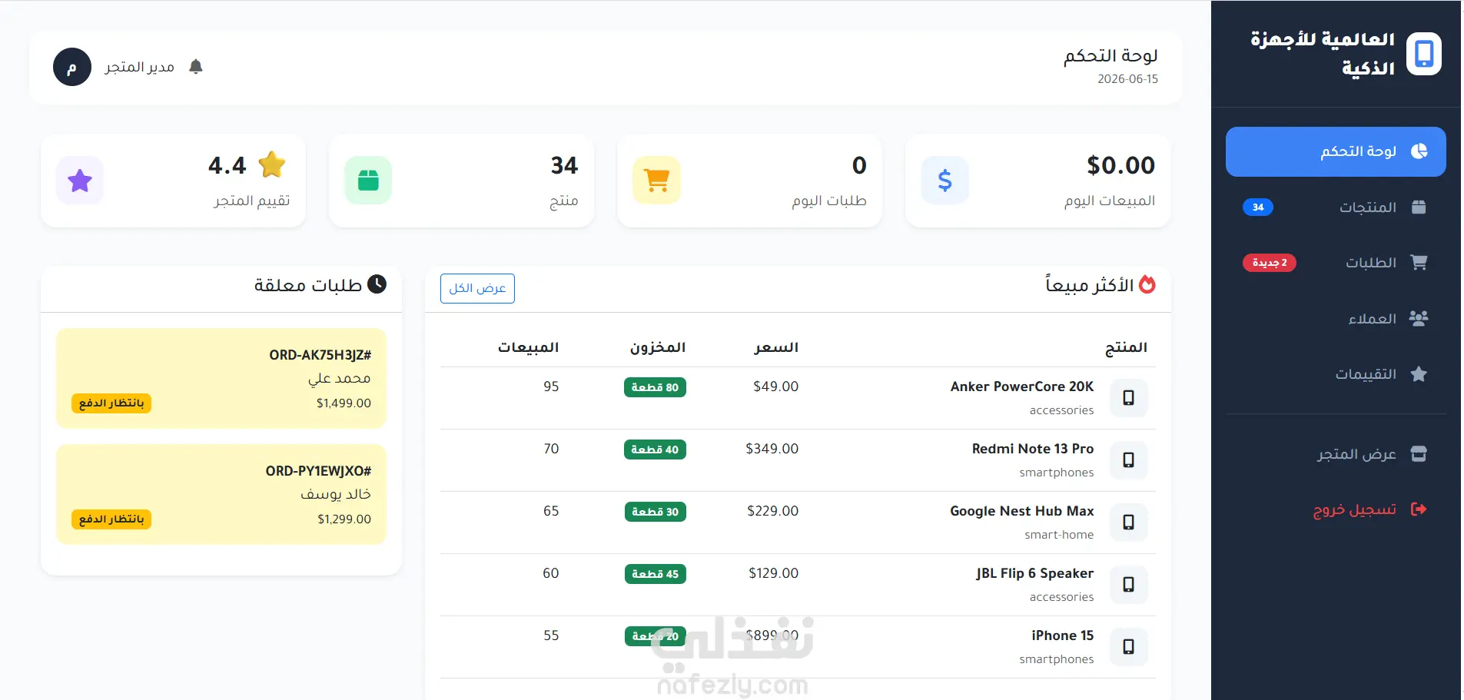Click the عرض الكل button
Viewport: 1464px width, 700px height.
pos(477,288)
